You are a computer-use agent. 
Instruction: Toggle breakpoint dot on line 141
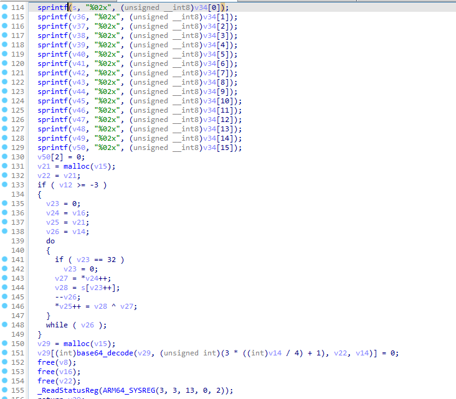click(x=4, y=259)
